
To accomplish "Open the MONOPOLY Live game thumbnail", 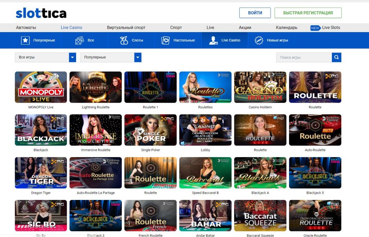I will coord(41,87).
